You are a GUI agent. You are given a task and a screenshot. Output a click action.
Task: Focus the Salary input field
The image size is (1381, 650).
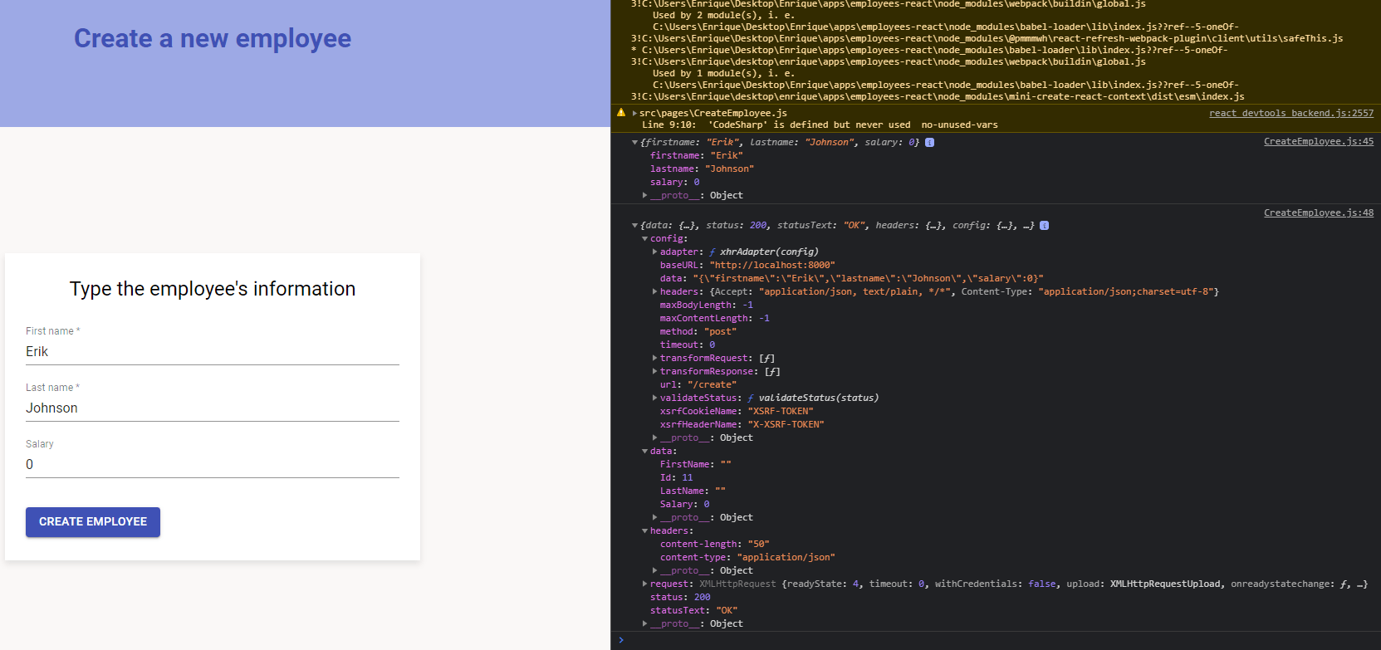click(x=213, y=465)
